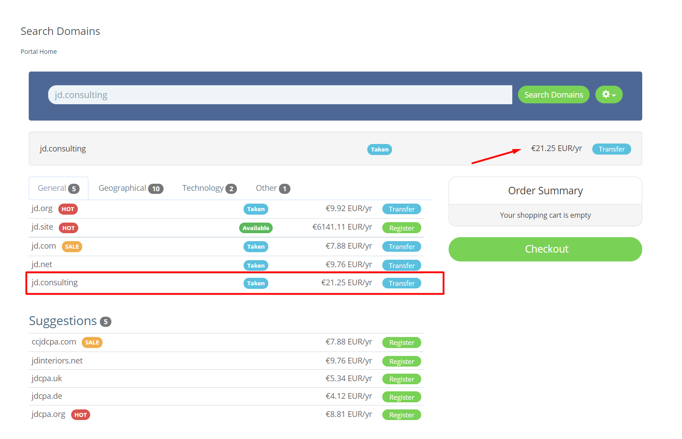
Task: Click the Taken badge beside jd.net
Action: (256, 265)
